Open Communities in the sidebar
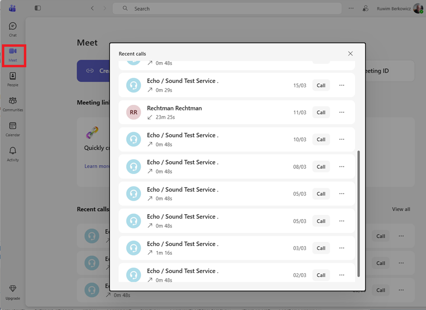 (13, 104)
